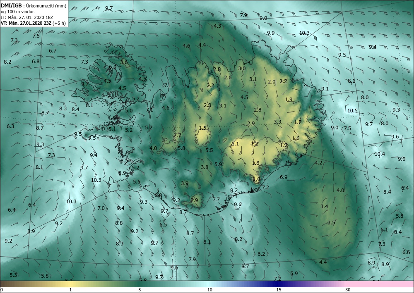The height and width of the screenshot is (293, 414).
Task: Click the map value '5.0'
Action: point(129,111)
